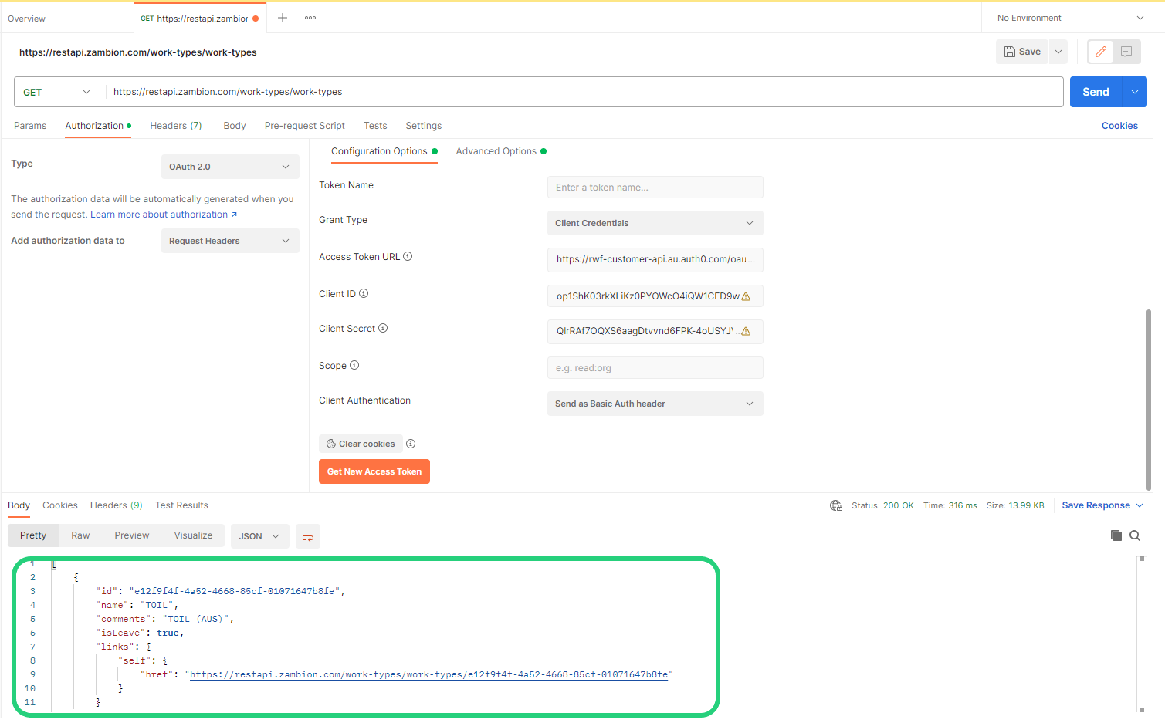Click the Access Token URL field

(x=655, y=259)
